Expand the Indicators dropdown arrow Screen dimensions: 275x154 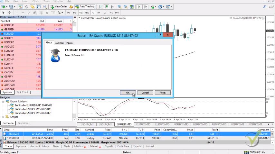156,7
